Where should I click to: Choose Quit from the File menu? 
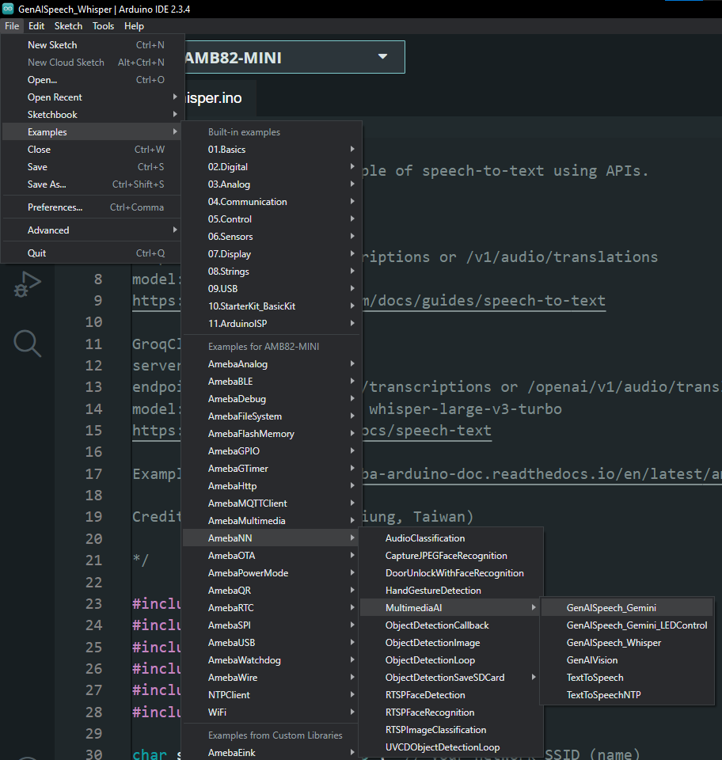pyautogui.click(x=92, y=253)
